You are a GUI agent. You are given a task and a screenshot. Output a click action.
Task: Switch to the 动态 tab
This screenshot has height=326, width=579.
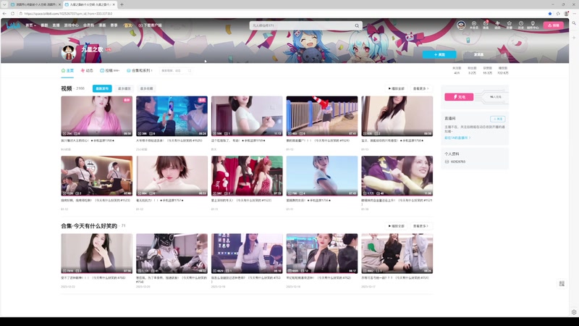point(88,71)
